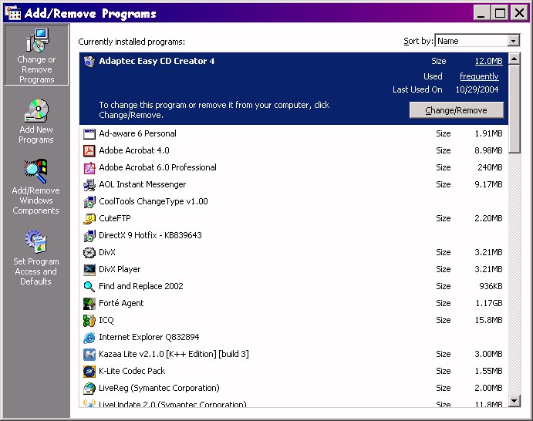Select the ICQ program name
The width and height of the screenshot is (533, 421).
(106, 321)
